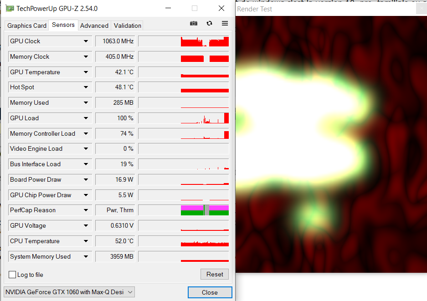Image resolution: width=427 pixels, height=301 pixels.
Task: Click the Render Test window title bar
Action: coord(331,9)
